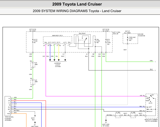Image resolution: width=160 pixels, height=127 pixels.
Task: Select the ENGINE ROOM R/B label
Action: pos(141,35)
